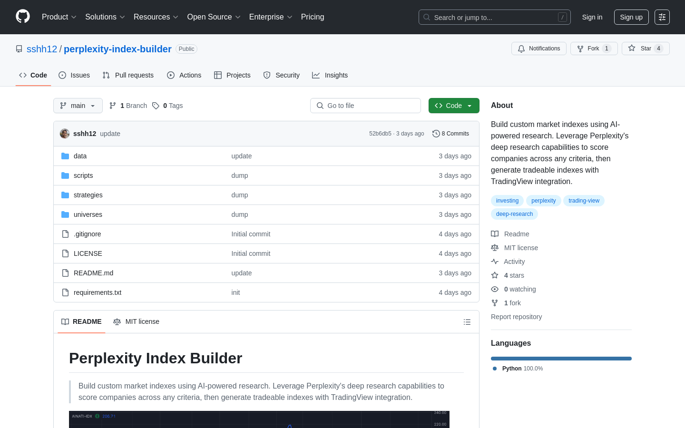Image resolution: width=685 pixels, height=428 pixels.
Task: Switch to the Actions tab
Action: coord(184,75)
